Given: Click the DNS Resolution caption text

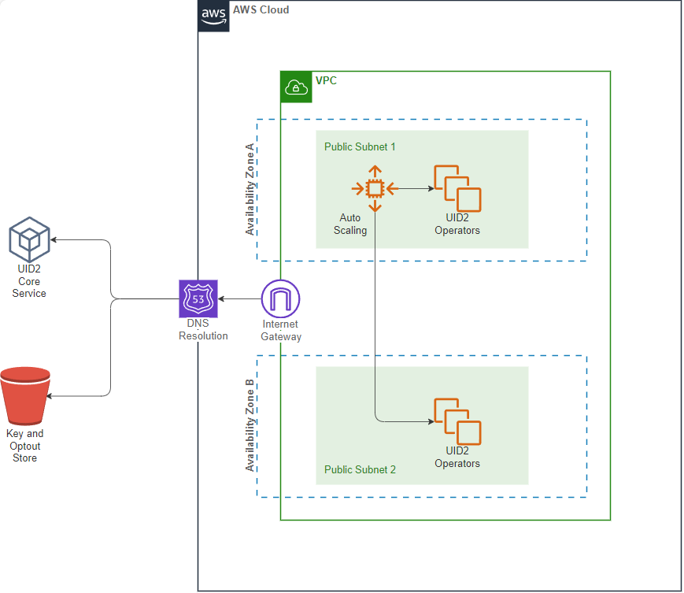Looking at the screenshot, I should point(202,329).
